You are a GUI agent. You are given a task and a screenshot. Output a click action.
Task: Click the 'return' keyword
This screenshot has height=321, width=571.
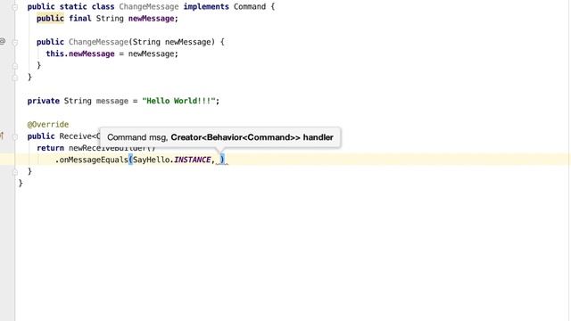[x=50, y=148]
